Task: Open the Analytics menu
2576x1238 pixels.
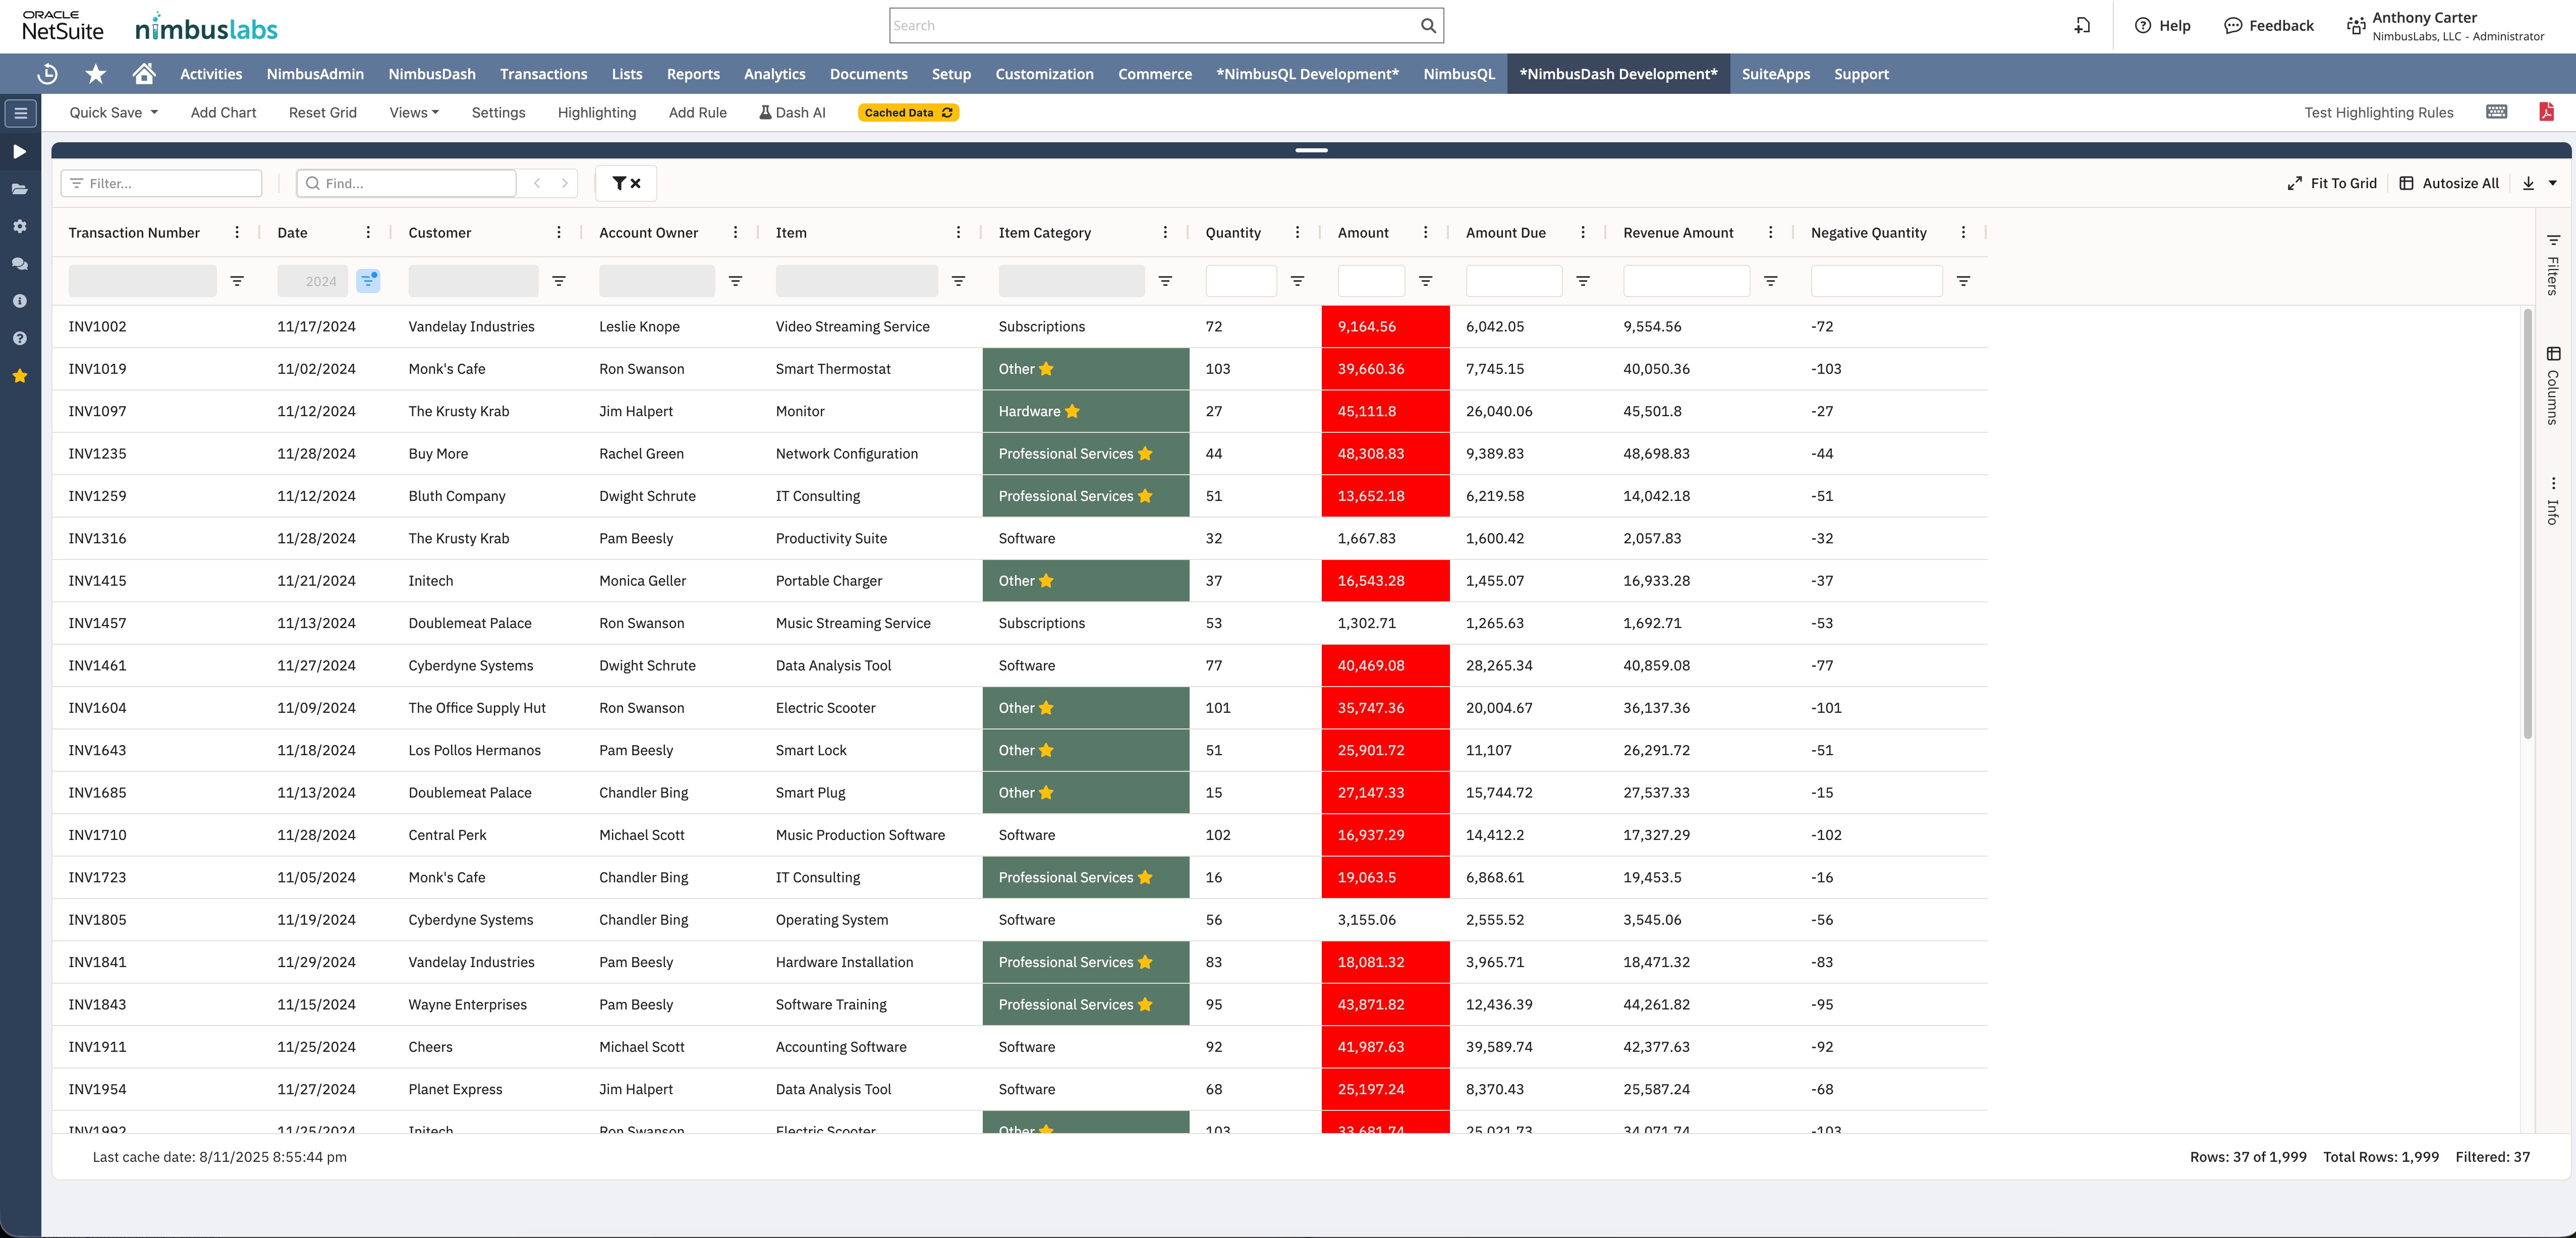Action: (x=774, y=74)
